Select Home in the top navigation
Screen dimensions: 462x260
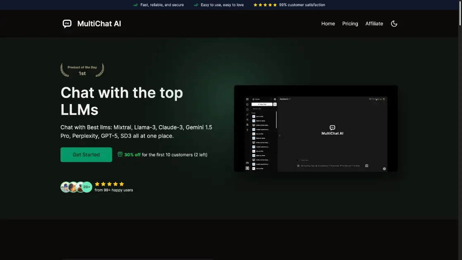point(328,24)
